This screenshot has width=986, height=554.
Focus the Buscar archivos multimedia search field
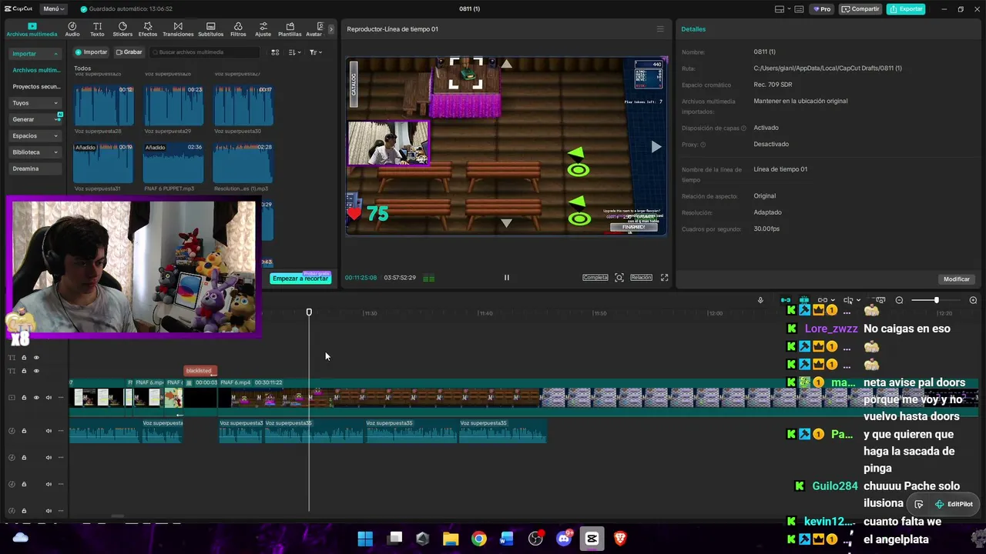pos(205,52)
